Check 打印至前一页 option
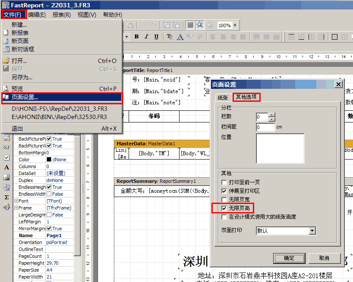Image resolution: width=353 pixels, height=282 pixels. (x=224, y=182)
